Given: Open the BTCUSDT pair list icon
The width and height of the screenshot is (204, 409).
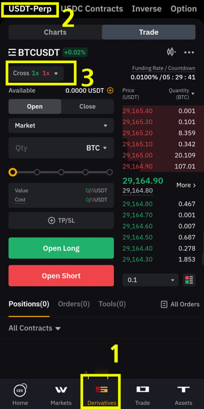Looking at the screenshot, I should (x=12, y=52).
